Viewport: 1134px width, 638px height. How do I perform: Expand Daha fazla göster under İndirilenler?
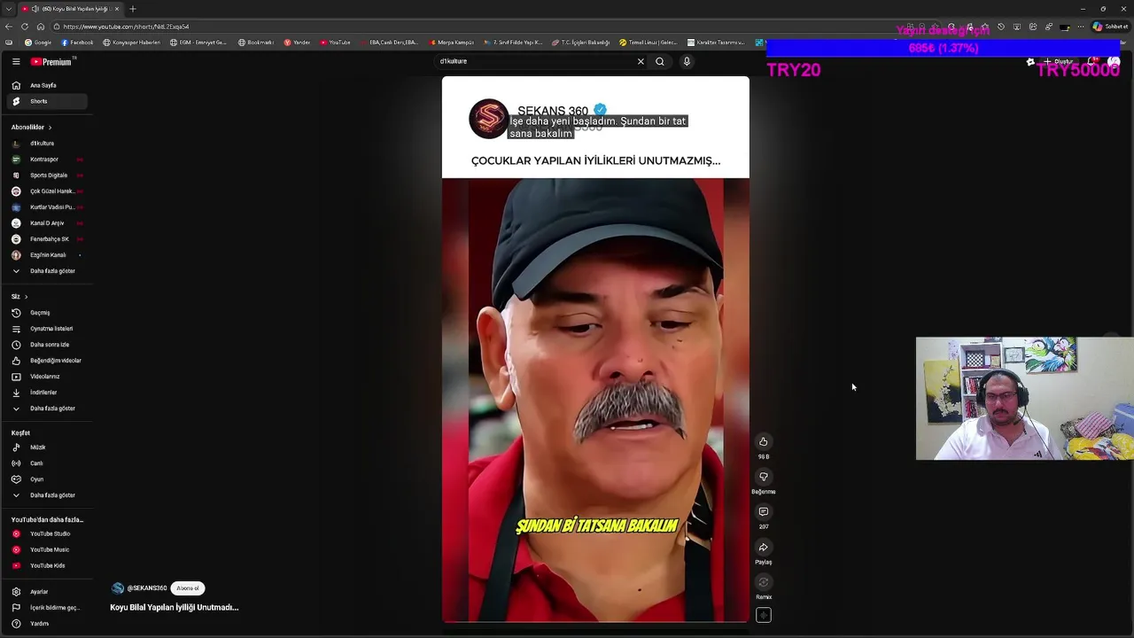[x=46, y=408]
